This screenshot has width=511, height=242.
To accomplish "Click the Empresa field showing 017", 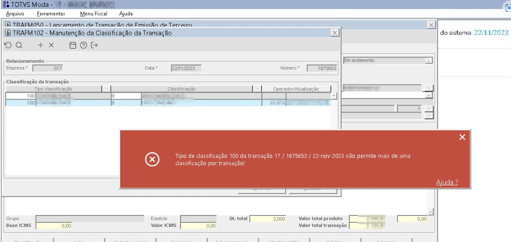I will click(48, 68).
